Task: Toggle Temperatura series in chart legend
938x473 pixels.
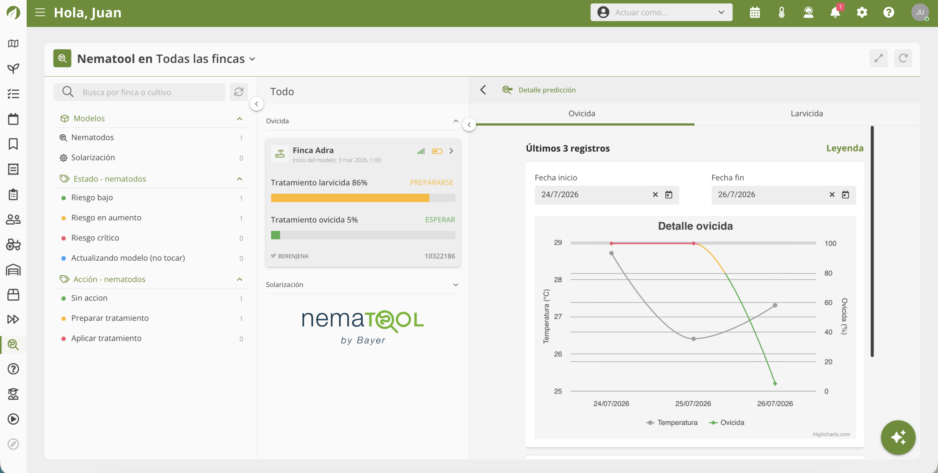Action: point(672,422)
